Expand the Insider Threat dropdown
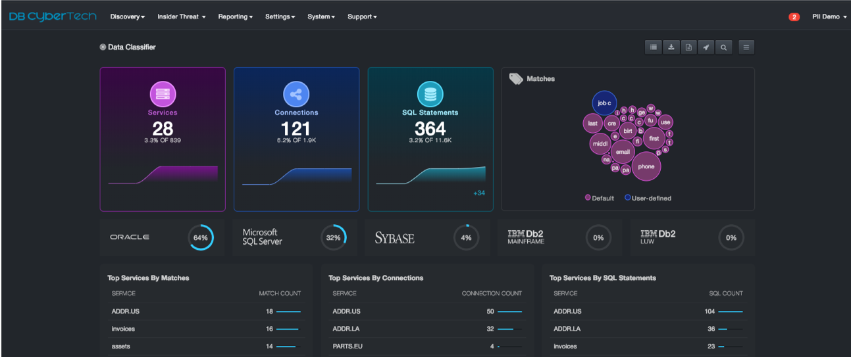This screenshot has height=357, width=851. coord(181,16)
